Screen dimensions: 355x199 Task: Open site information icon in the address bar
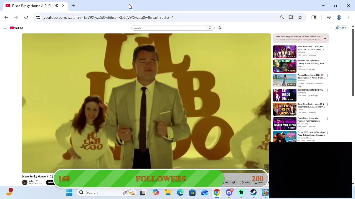(x=38, y=17)
